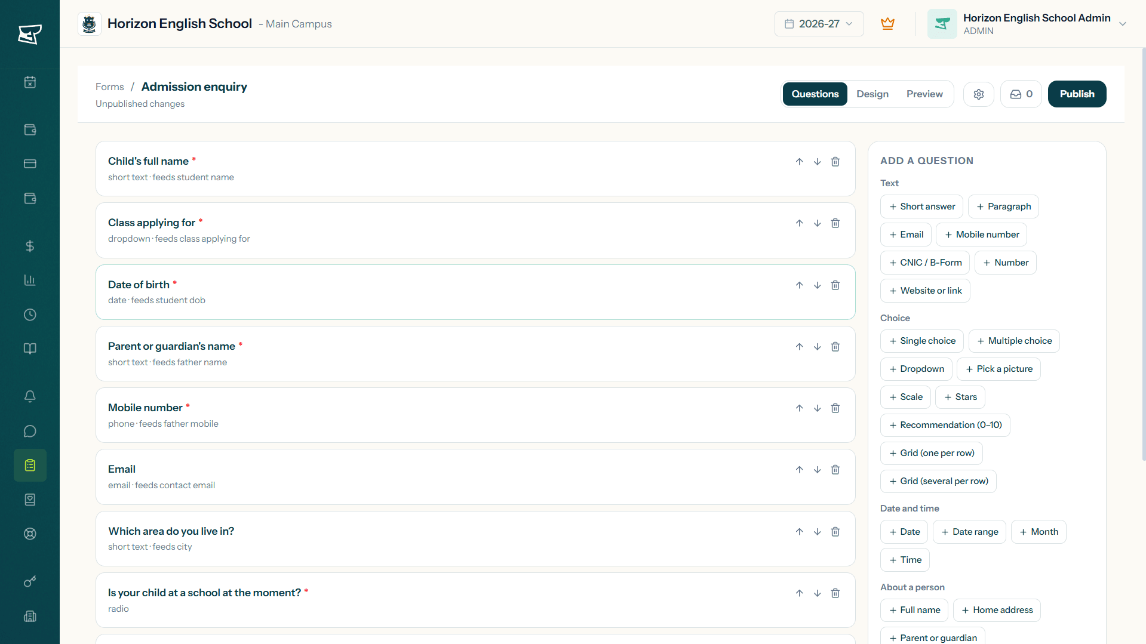Open the bar chart reports sidebar icon
The image size is (1146, 644).
(x=30, y=280)
